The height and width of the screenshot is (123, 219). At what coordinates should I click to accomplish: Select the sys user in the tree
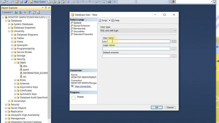[x=24, y=77]
